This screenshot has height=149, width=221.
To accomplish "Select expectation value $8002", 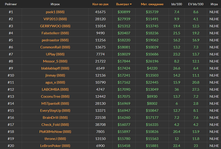I will pyautogui.click(x=152, y=103).
